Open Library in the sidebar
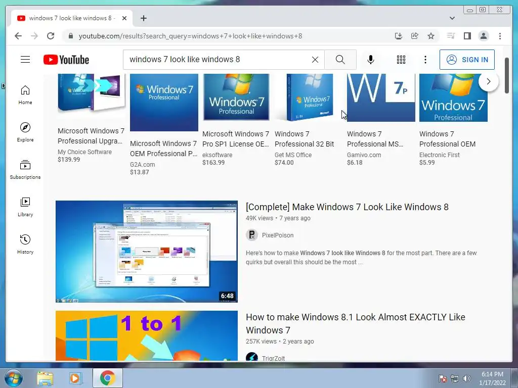 25,207
